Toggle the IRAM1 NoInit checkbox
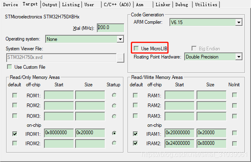The width and height of the screenshot is (251, 162). 235,133
